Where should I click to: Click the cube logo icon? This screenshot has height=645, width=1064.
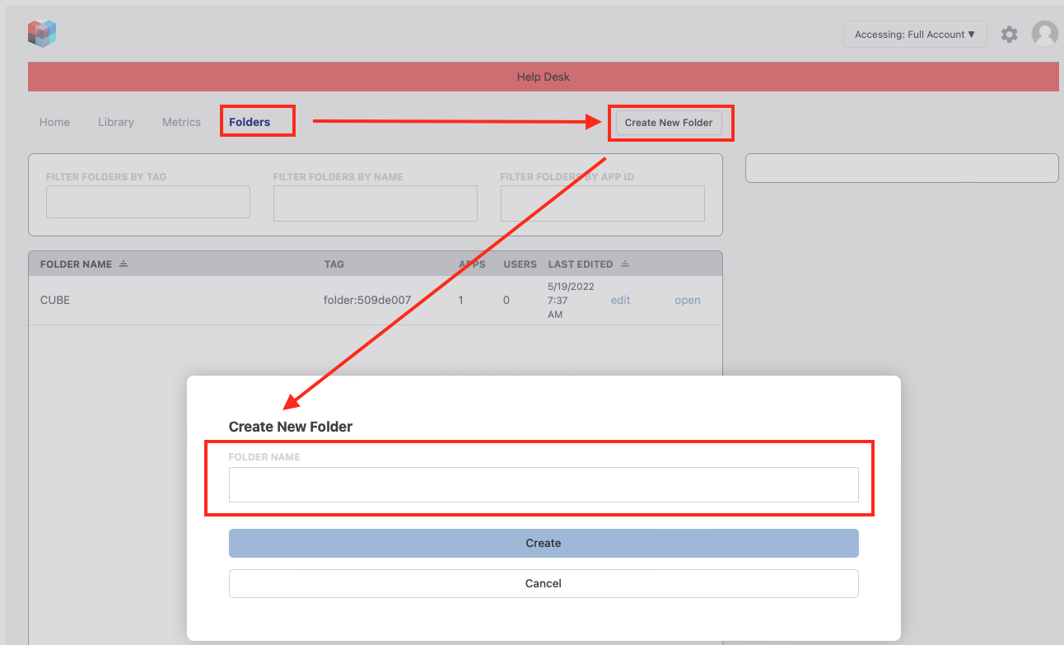(x=42, y=34)
